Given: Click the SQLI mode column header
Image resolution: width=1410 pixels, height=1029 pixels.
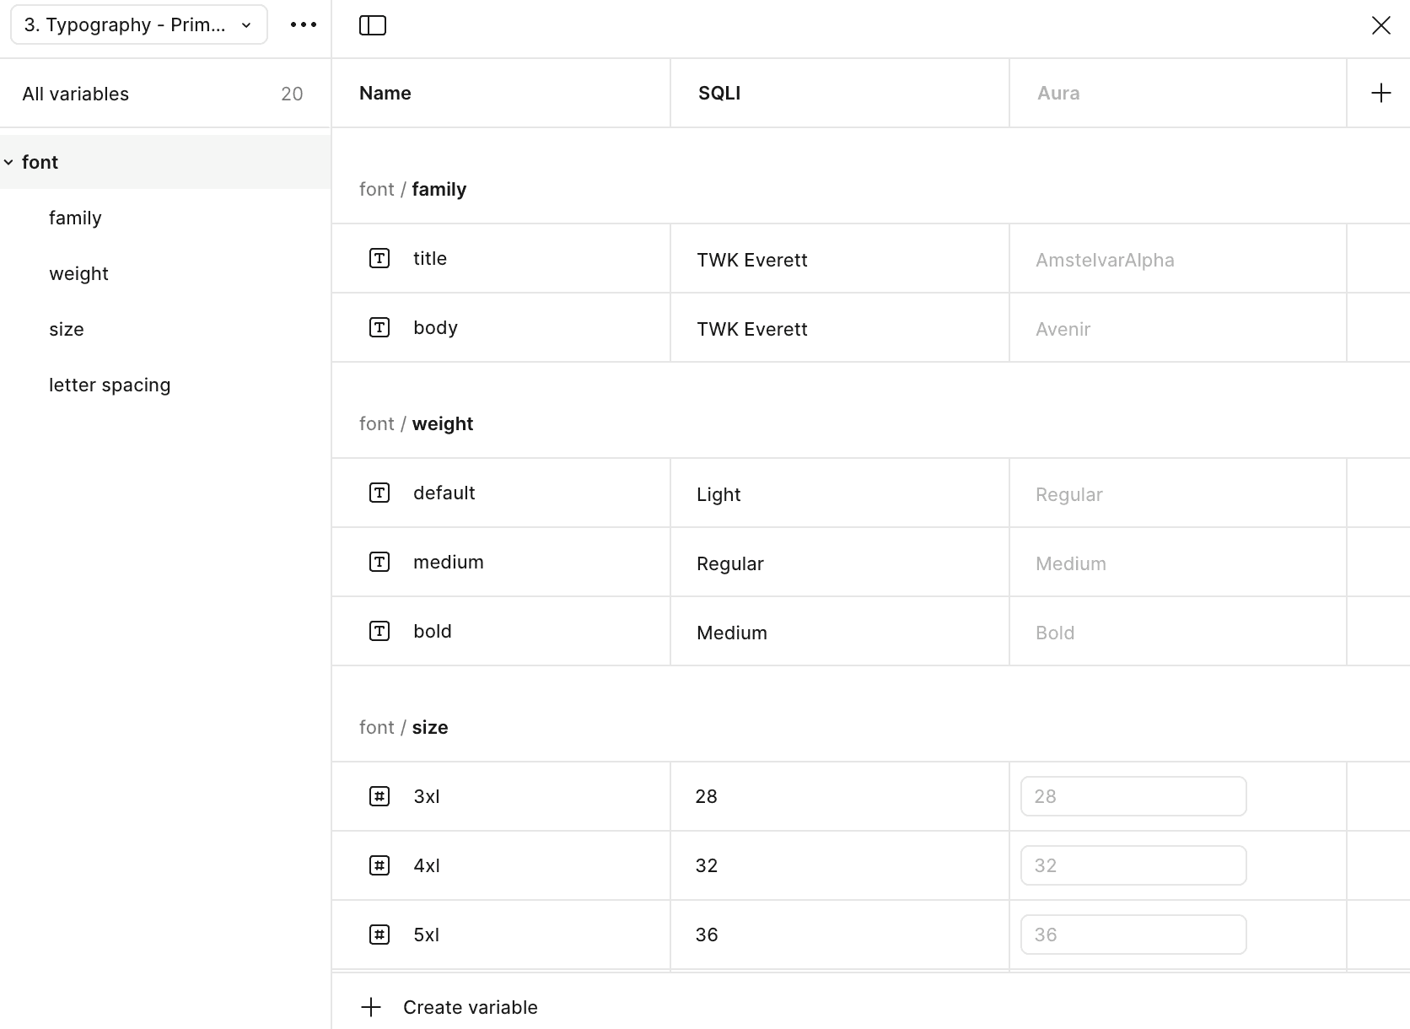Looking at the screenshot, I should (x=719, y=93).
